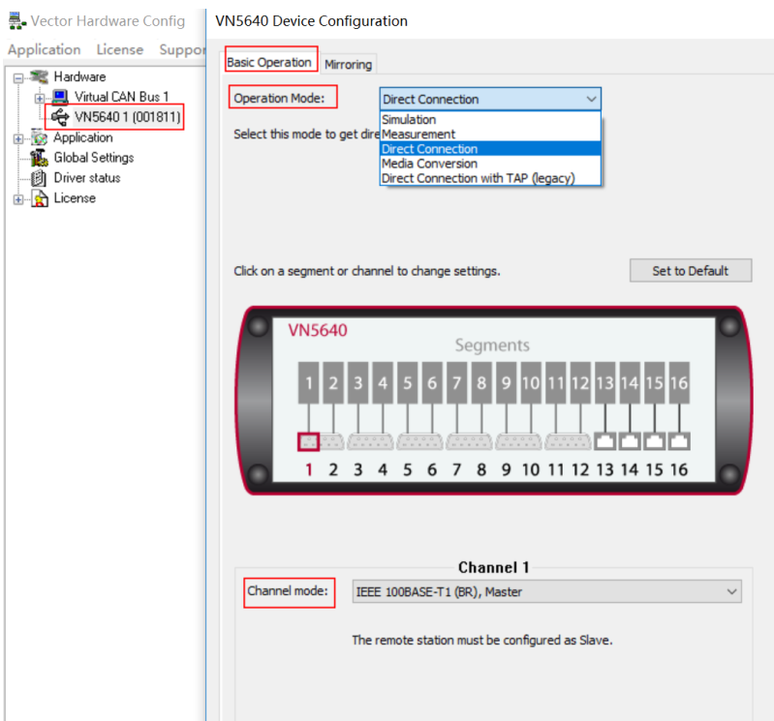Screen dimensions: 774x721
Task: Select segment block 16
Action: click(x=679, y=382)
